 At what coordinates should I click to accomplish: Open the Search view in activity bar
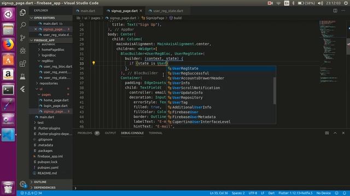tap(22, 25)
